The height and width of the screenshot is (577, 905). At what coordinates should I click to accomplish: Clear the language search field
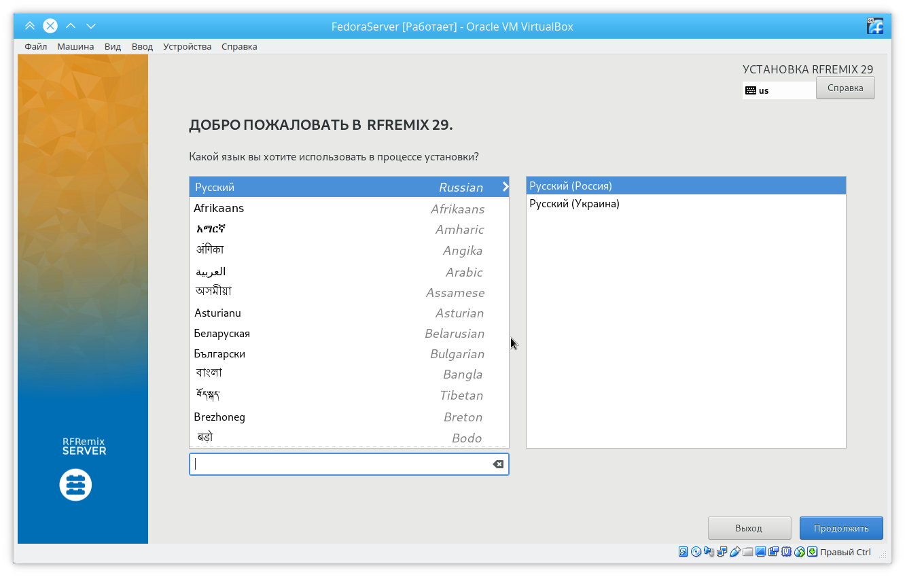point(498,464)
